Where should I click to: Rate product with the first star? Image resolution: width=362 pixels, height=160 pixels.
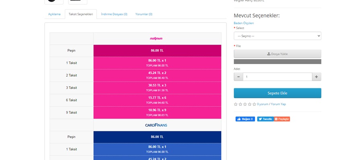point(236,104)
